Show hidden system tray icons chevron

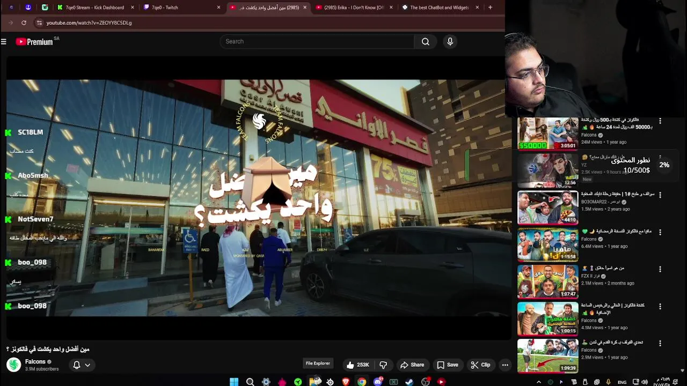click(539, 382)
